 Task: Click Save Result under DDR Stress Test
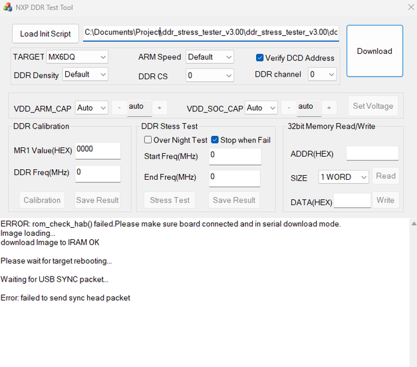point(234,200)
